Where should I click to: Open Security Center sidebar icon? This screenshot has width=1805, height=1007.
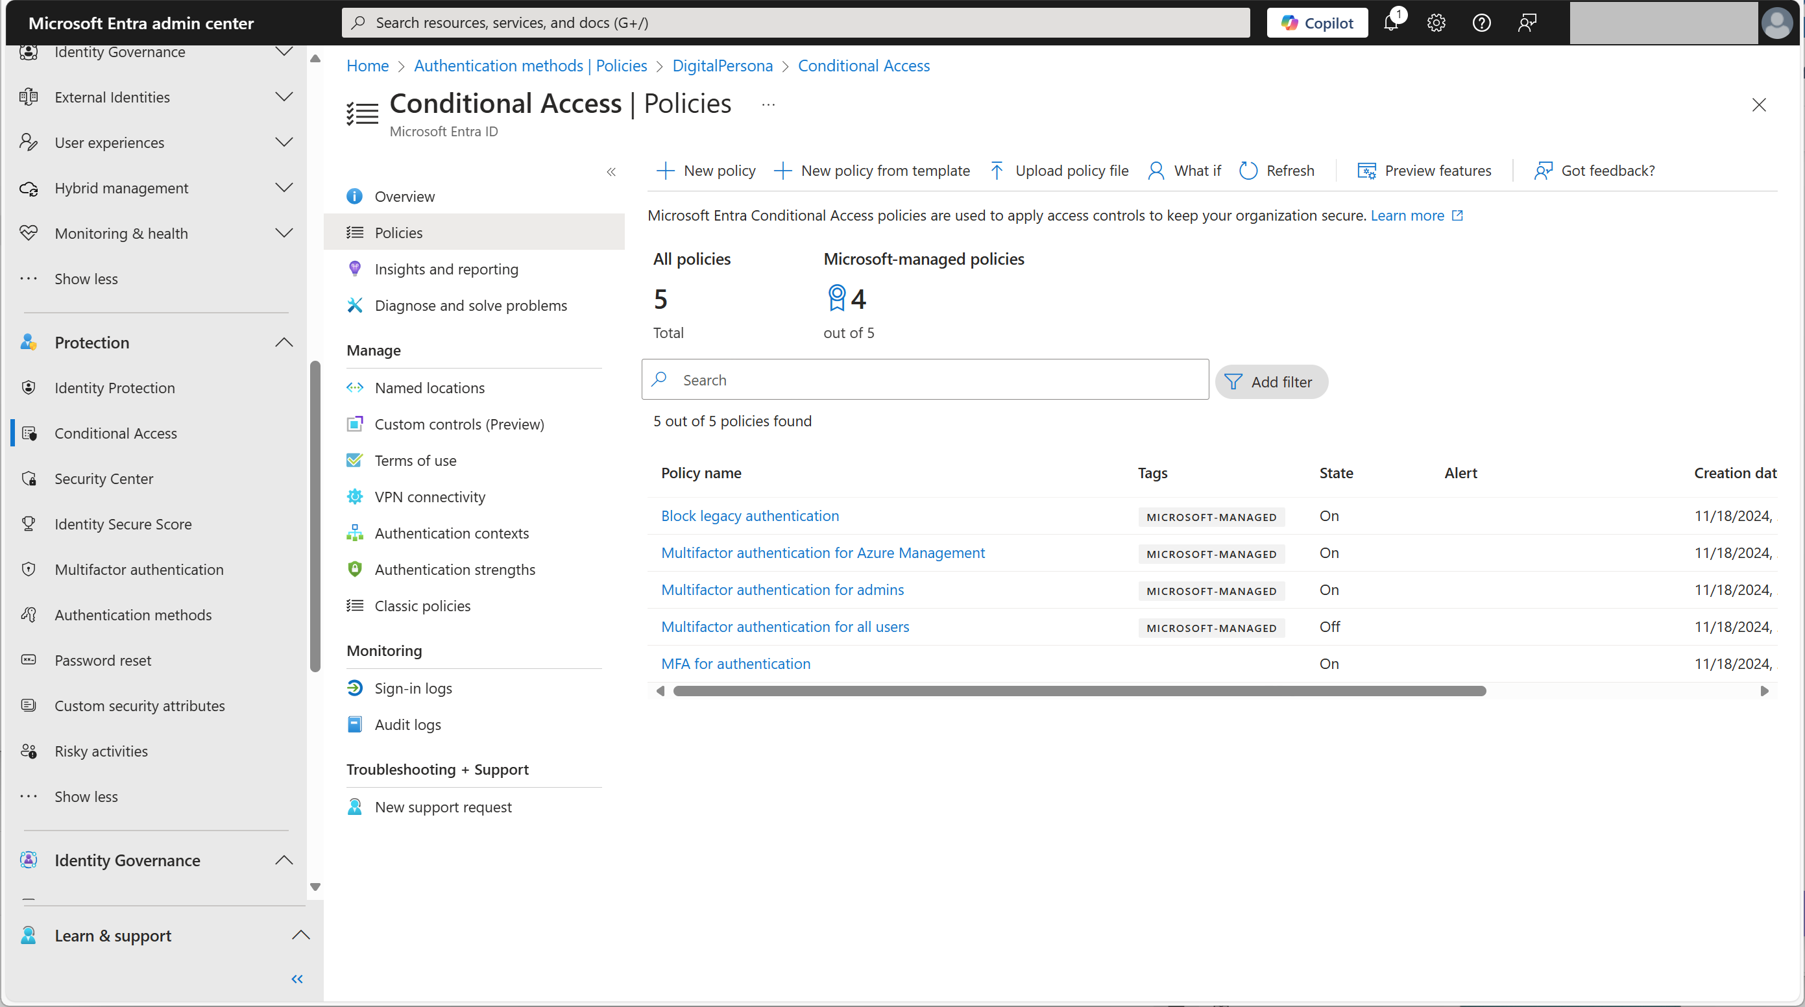click(29, 479)
